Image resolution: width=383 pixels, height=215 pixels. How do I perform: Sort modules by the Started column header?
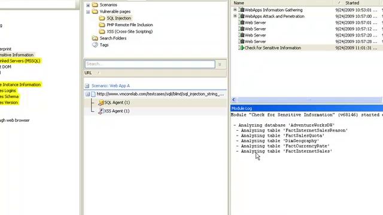pos(352,3)
